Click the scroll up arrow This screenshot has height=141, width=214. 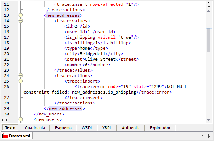point(209,11)
